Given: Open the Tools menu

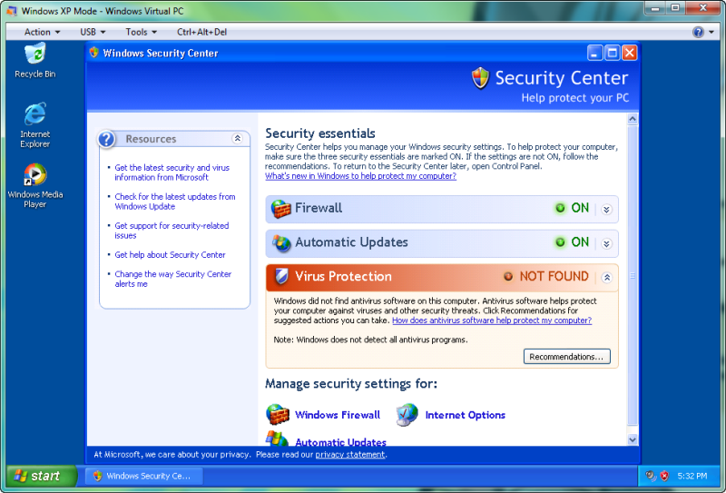Looking at the screenshot, I should point(142,32).
